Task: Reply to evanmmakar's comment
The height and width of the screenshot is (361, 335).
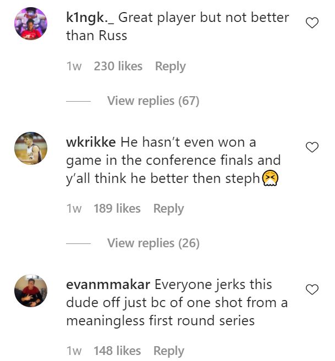Action: tap(168, 351)
